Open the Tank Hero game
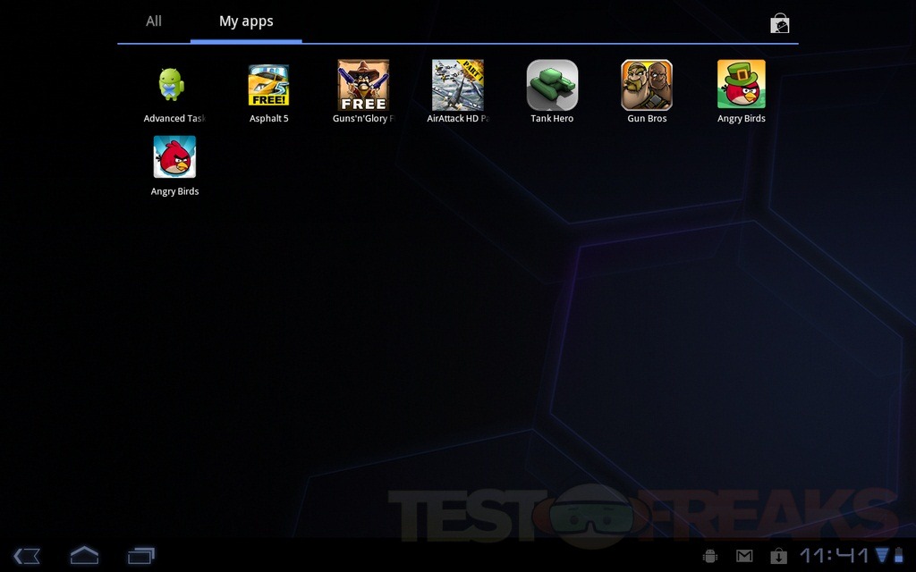916x572 pixels. tap(552, 86)
